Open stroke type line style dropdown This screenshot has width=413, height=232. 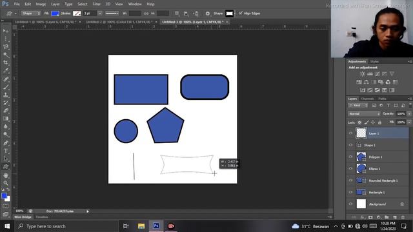coord(112,13)
